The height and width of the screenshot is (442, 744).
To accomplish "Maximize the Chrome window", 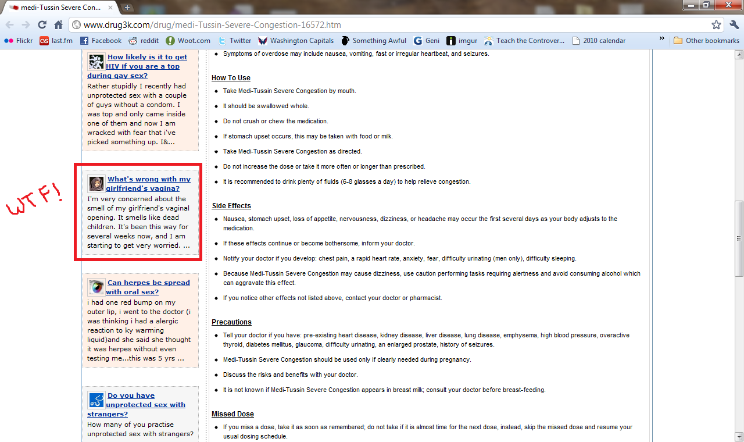I will [706, 5].
